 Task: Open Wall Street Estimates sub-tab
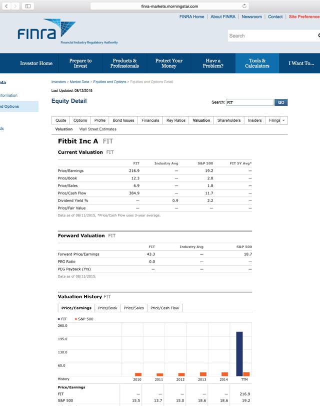[x=97, y=129]
